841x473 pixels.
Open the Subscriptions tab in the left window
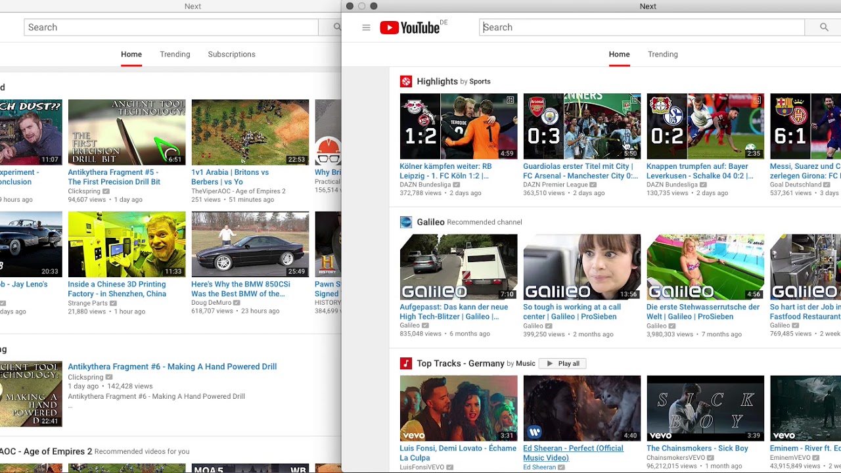pyautogui.click(x=231, y=55)
